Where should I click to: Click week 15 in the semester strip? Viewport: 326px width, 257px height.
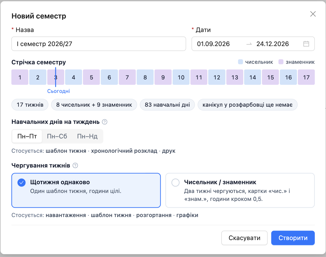click(270, 77)
